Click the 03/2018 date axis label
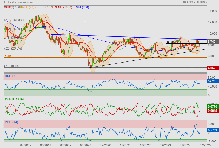Image resolution: width=219 pixels, height=148 pixels. (x=46, y=145)
